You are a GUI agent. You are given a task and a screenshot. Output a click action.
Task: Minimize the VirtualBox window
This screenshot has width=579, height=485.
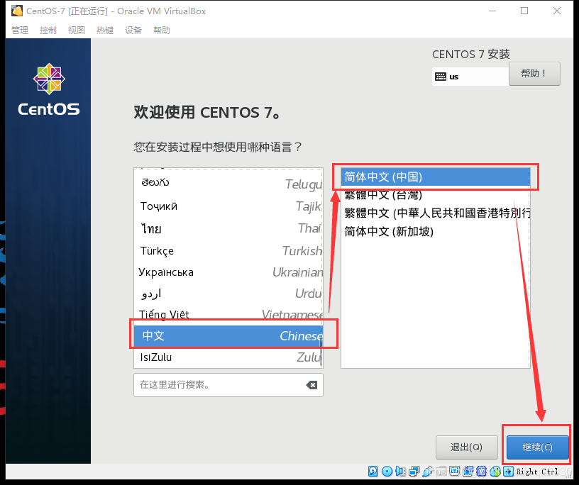pyautogui.click(x=492, y=11)
